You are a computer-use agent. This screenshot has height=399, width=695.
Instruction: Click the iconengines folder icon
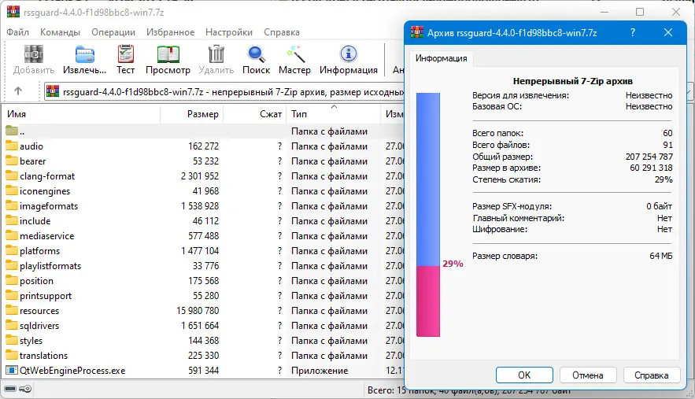coord(12,191)
